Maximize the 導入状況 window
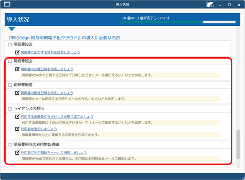The height and width of the screenshot is (180, 245). 230,5
